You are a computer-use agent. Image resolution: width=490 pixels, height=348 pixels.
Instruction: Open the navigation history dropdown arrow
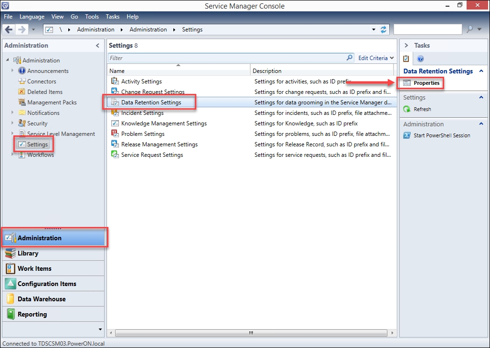coord(33,30)
